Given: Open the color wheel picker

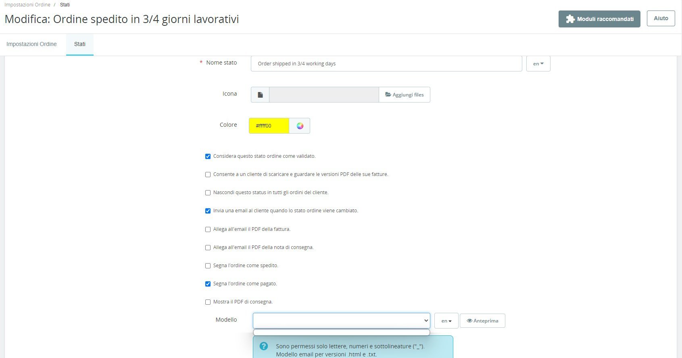Looking at the screenshot, I should 300,126.
